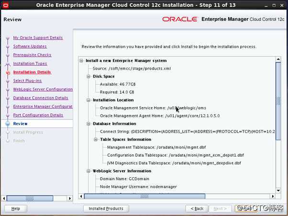
Task: Go to Database Connection Details step
Action: [41, 98]
